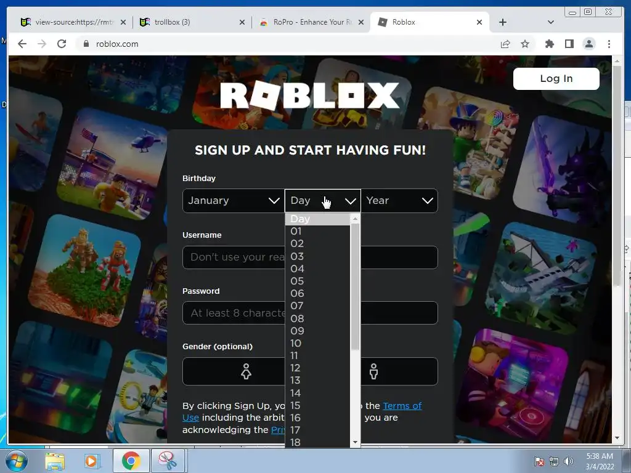Viewport: 631px width, 473px height.
Task: Choose day 16 from the list
Action: (x=317, y=418)
